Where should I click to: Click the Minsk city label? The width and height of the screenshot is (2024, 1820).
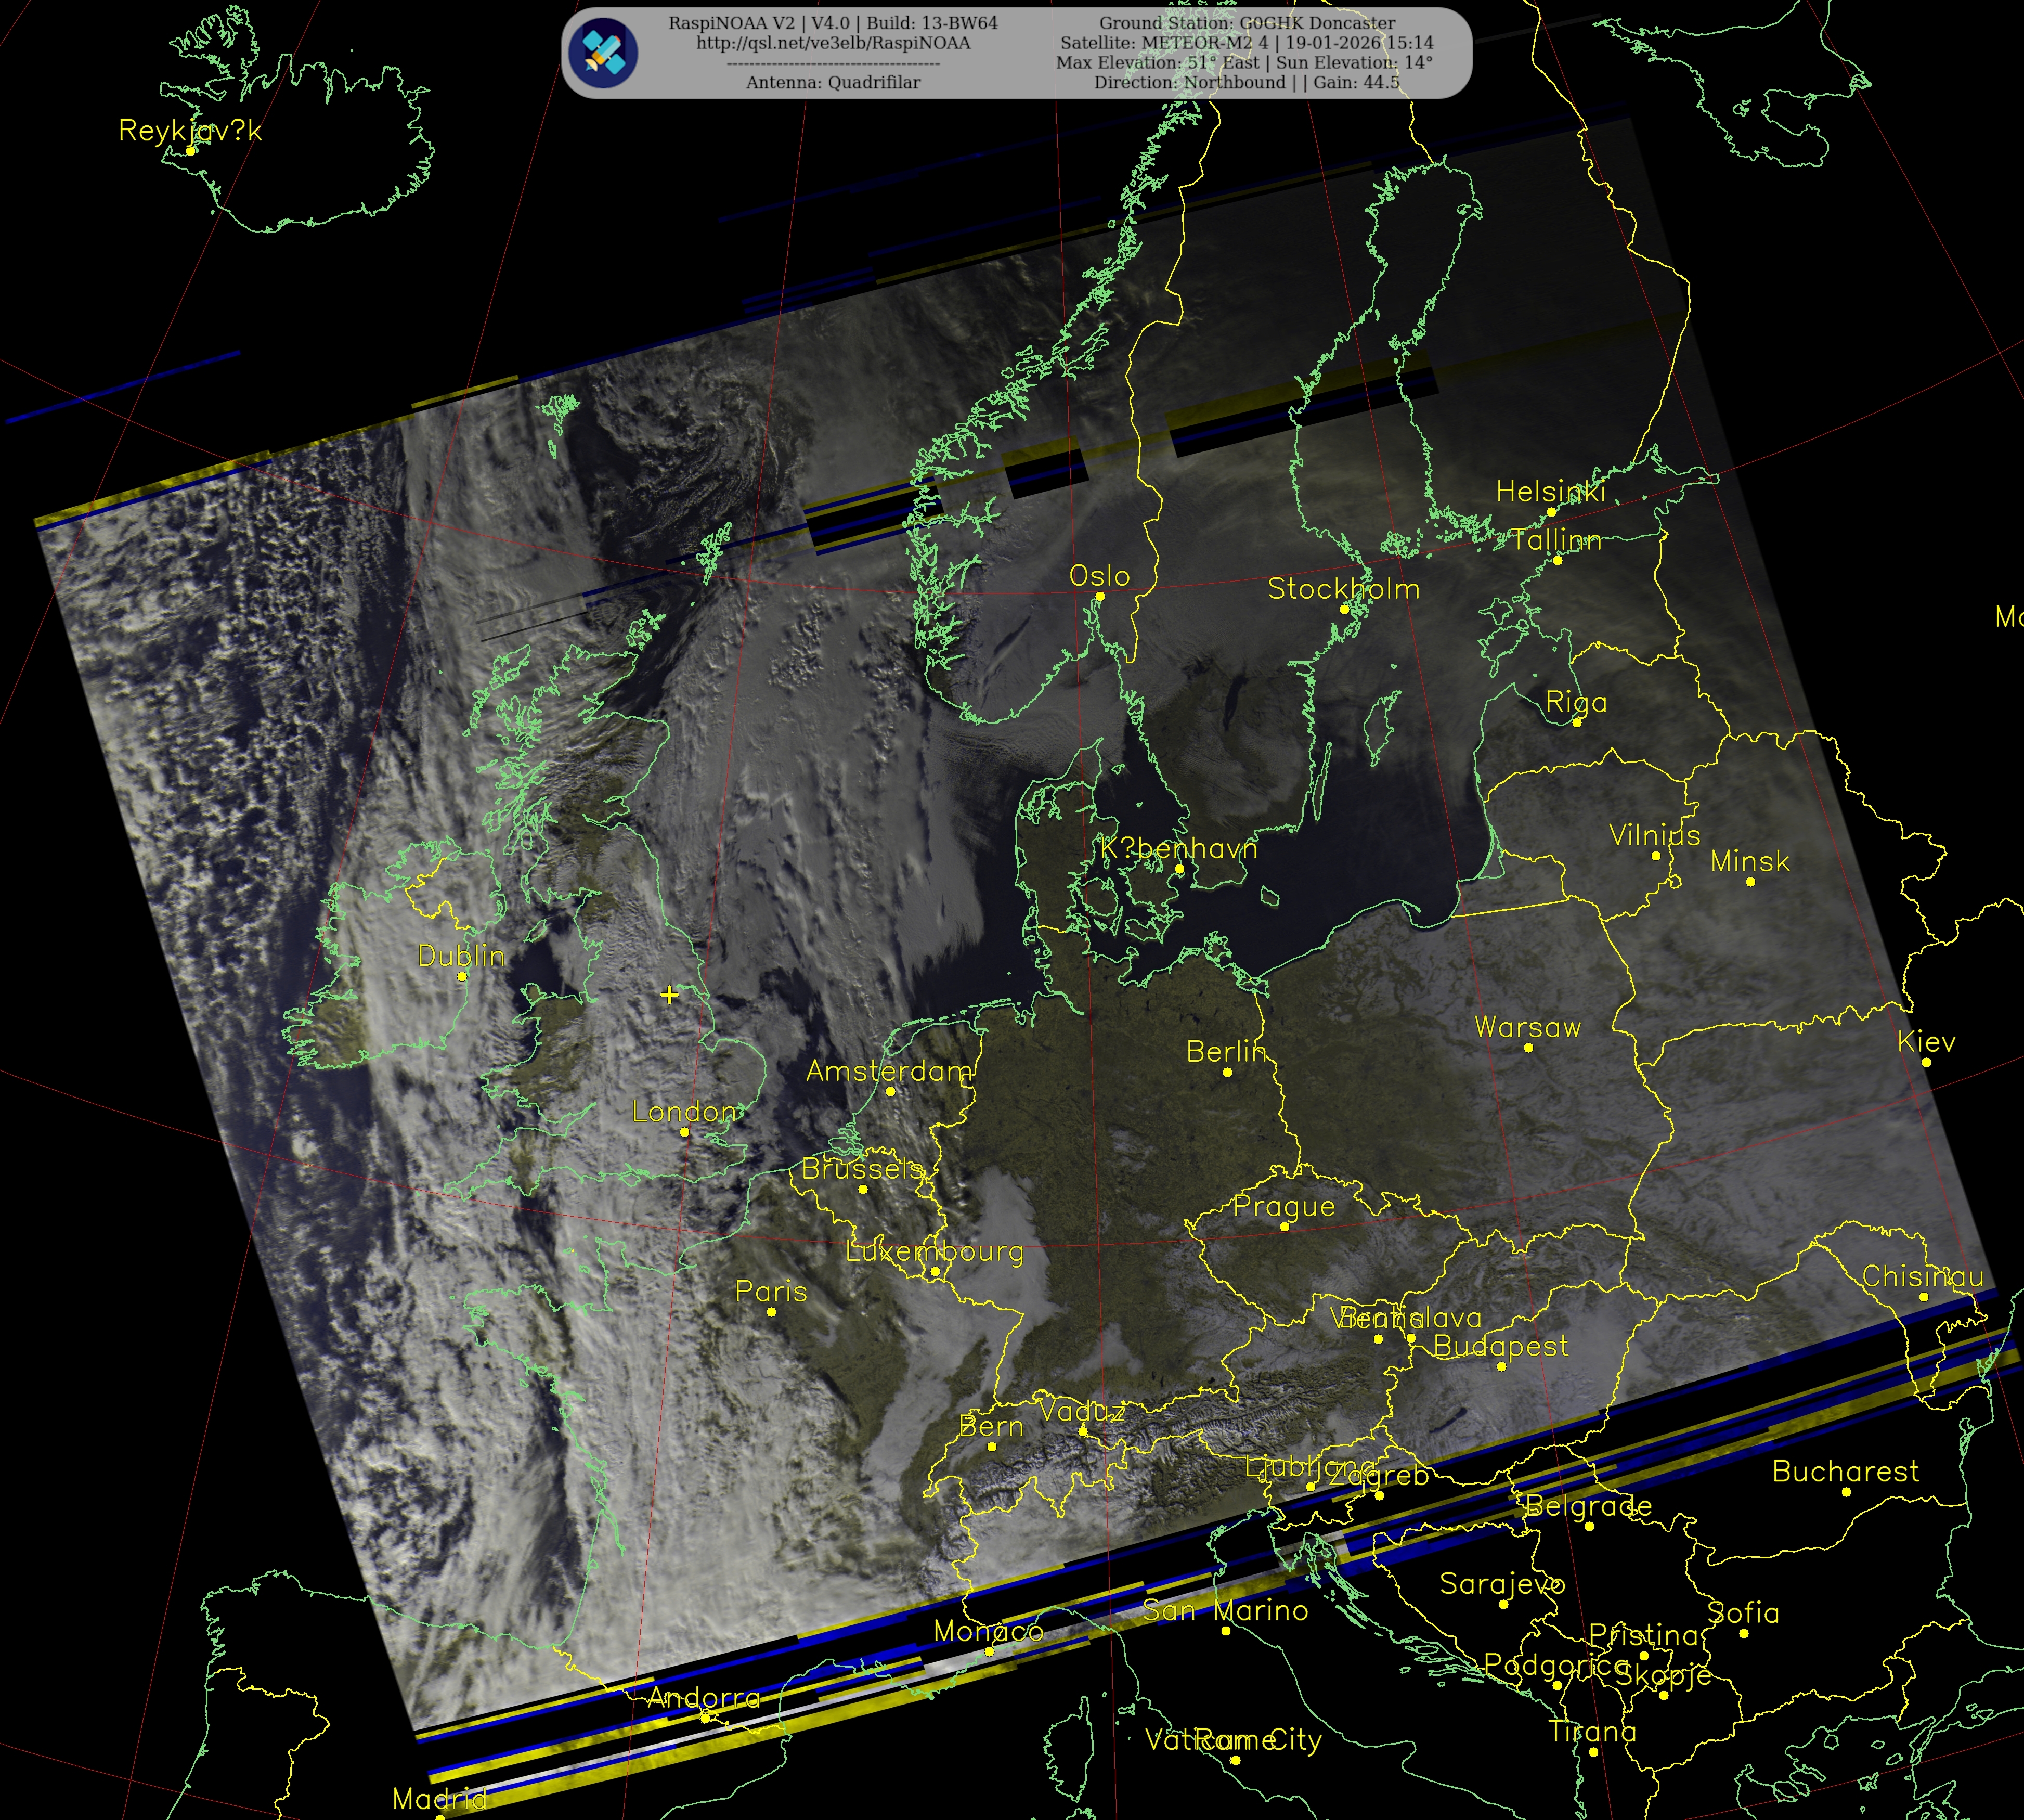coord(1750,861)
